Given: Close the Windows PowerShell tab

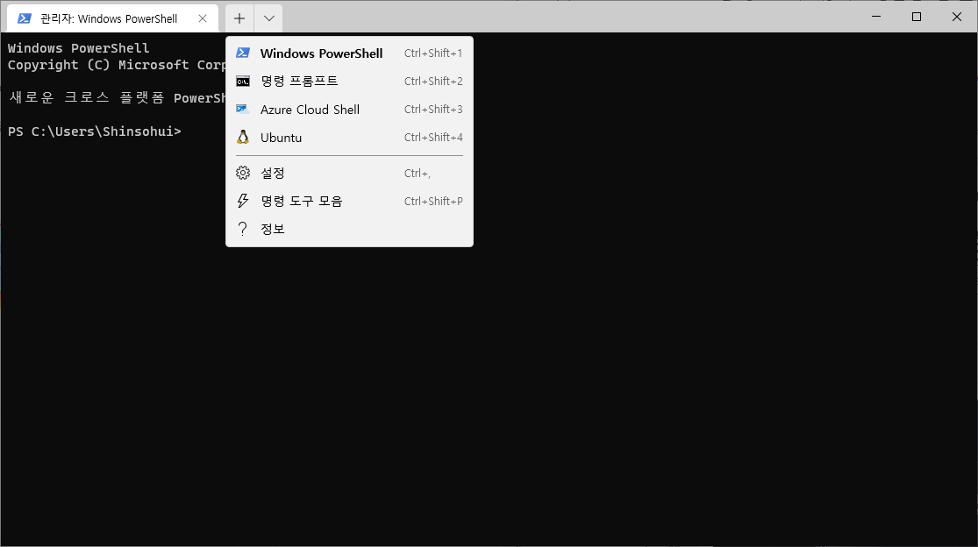Looking at the screenshot, I should click(202, 18).
